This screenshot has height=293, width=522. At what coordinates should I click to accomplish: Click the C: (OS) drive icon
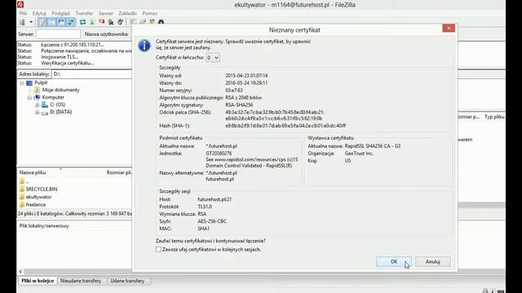[45, 105]
